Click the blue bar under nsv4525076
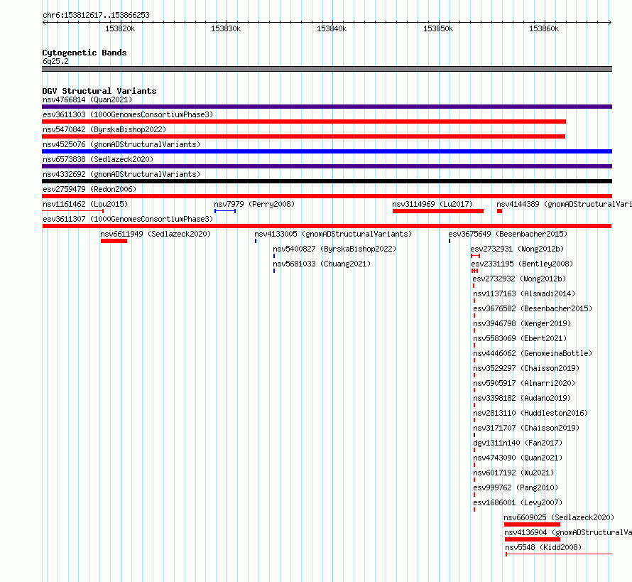The height and width of the screenshot is (582, 632). point(327,151)
